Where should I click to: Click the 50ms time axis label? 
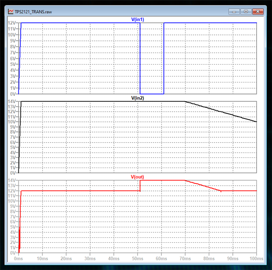coord(137,258)
